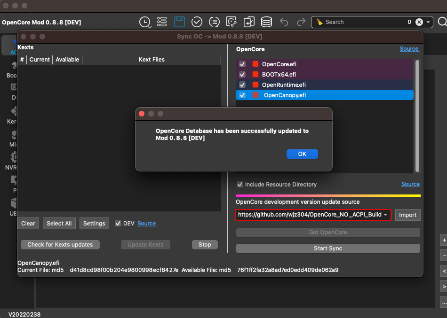Uncheck the DEV checkbox
This screenshot has height=318, width=447.
pyautogui.click(x=118, y=224)
